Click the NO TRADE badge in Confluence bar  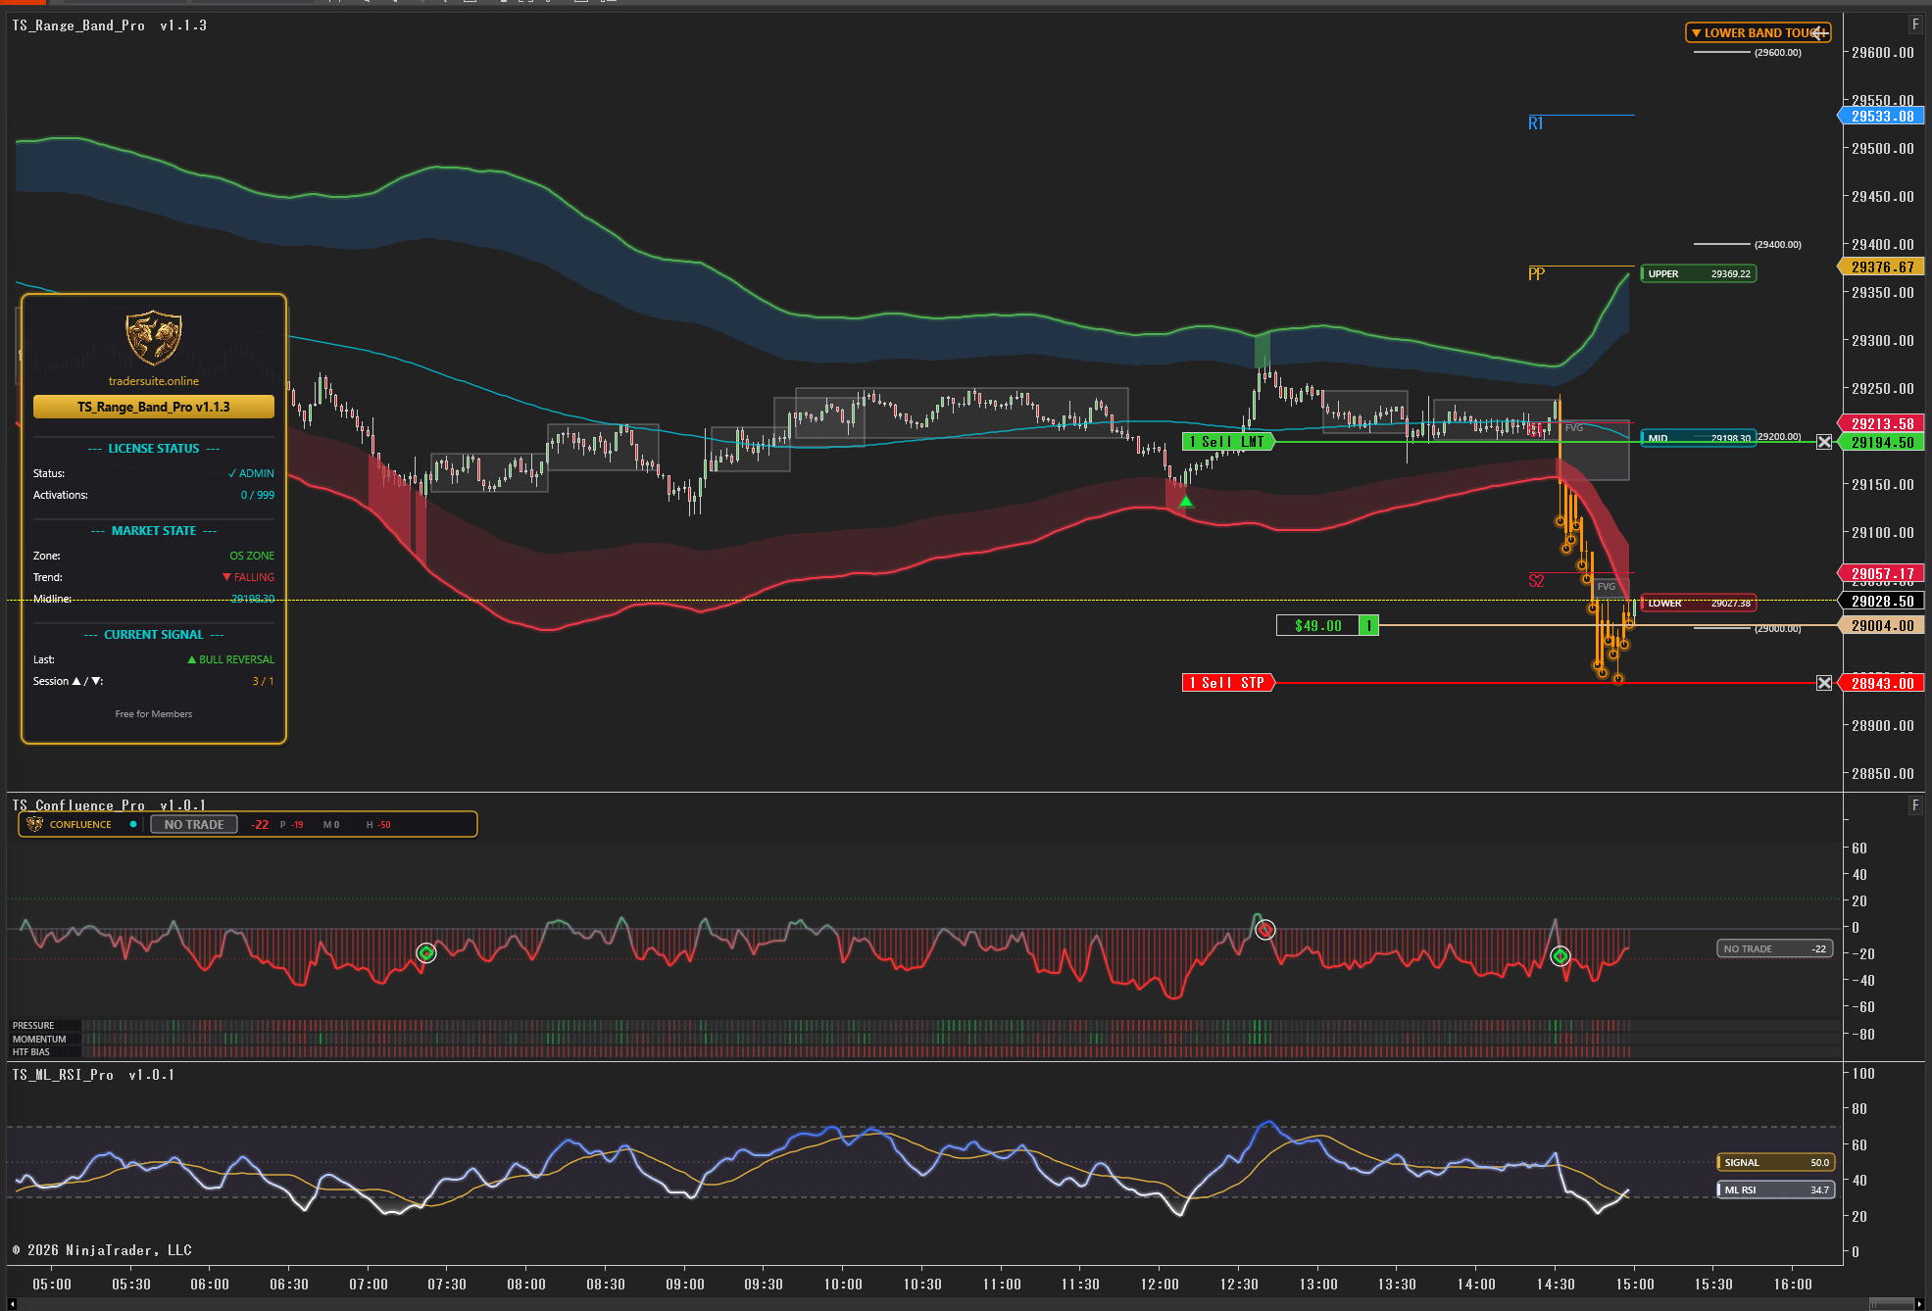194,824
